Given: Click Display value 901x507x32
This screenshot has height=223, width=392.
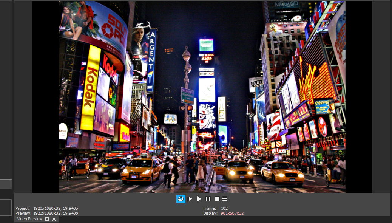Looking at the screenshot, I should pos(232,213).
